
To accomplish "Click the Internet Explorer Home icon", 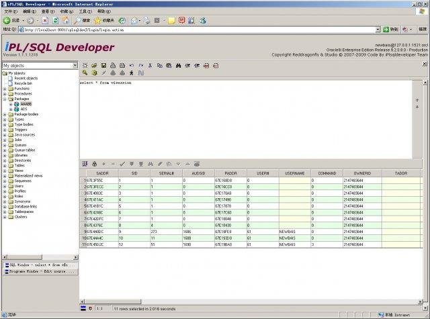I will click(66, 21).
